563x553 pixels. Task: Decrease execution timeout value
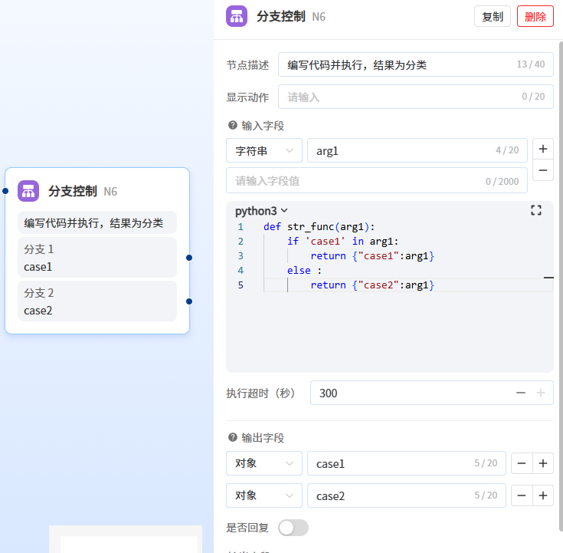pyautogui.click(x=521, y=393)
